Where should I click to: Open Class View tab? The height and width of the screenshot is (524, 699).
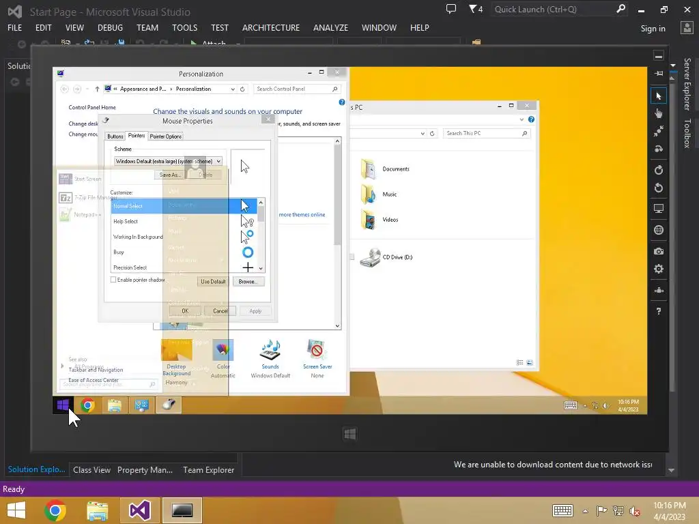pyautogui.click(x=92, y=470)
